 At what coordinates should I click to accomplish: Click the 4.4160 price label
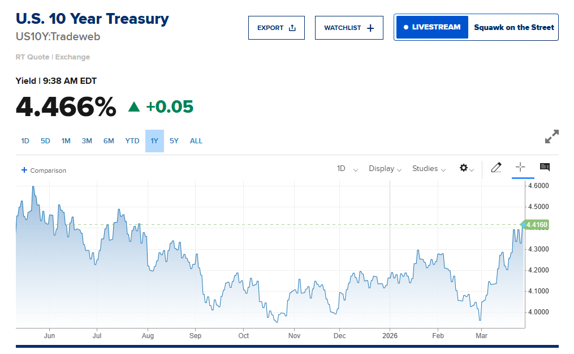coord(536,225)
